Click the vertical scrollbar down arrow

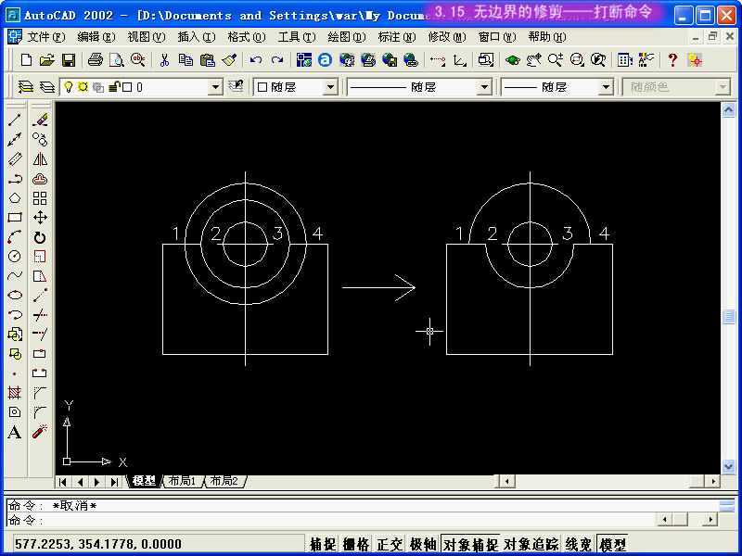728,467
